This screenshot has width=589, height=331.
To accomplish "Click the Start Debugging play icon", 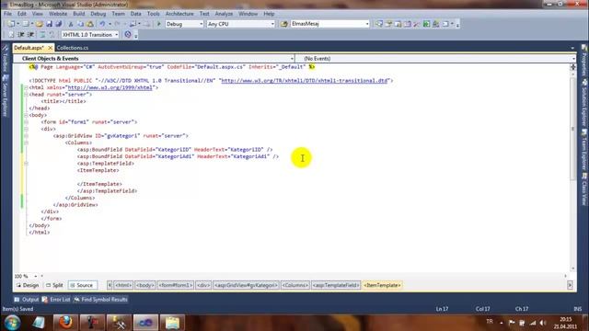I will pyautogui.click(x=158, y=24).
